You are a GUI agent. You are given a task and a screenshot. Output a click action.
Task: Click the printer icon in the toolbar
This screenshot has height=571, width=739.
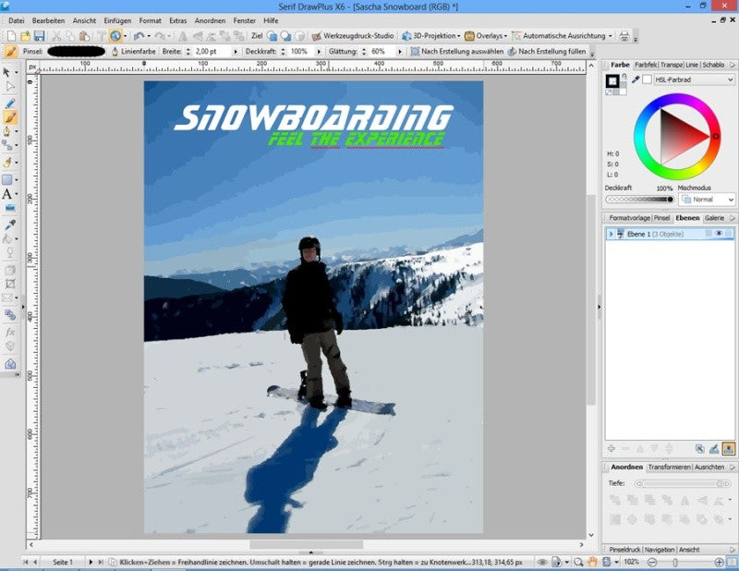[624, 36]
